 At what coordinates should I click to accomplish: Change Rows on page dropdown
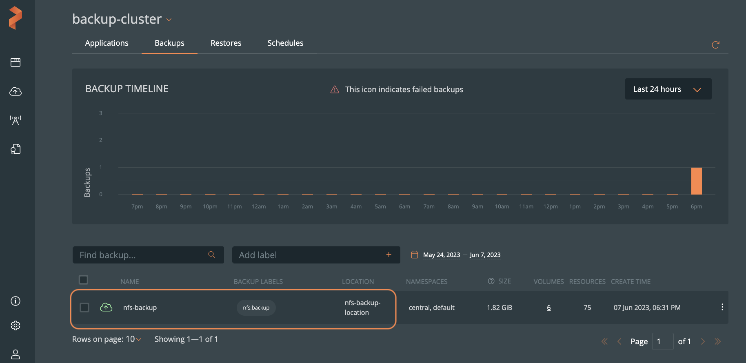pos(133,339)
